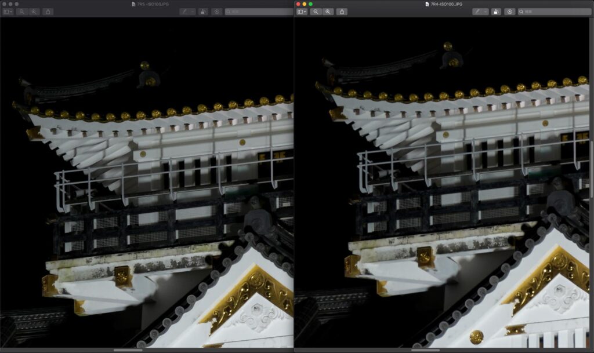Screen dimensions: 594x353
Task: Click the 7R4-ISO100.JPG window title
Action: (444, 4)
